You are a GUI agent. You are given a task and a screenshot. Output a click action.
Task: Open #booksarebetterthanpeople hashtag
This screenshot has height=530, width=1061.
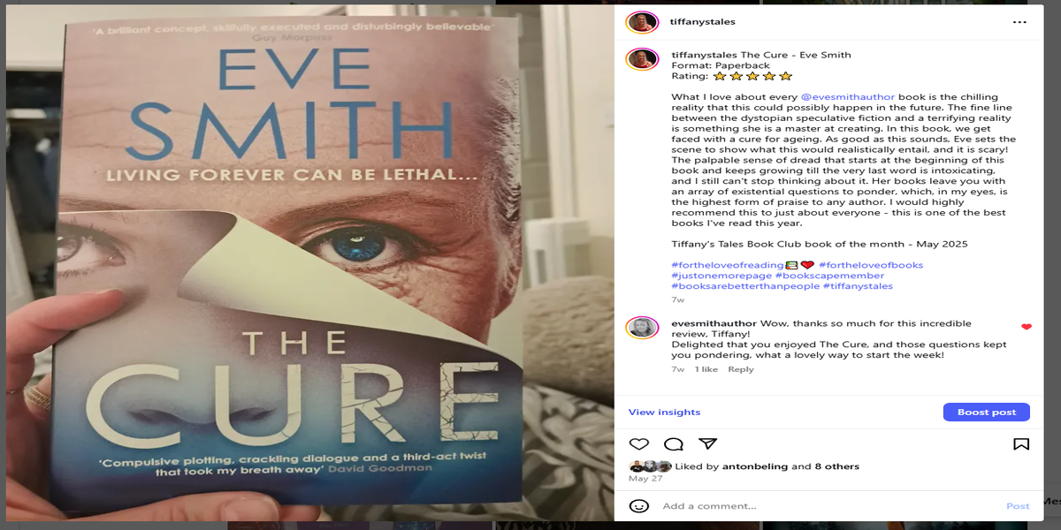[745, 286]
